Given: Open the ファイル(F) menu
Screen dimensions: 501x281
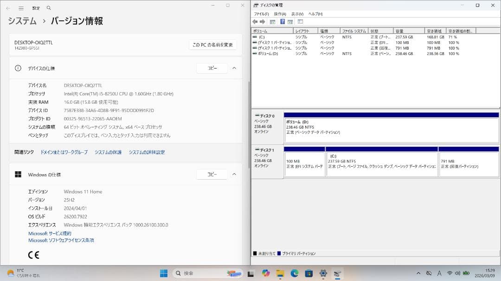Looking at the screenshot, I should point(261,14).
